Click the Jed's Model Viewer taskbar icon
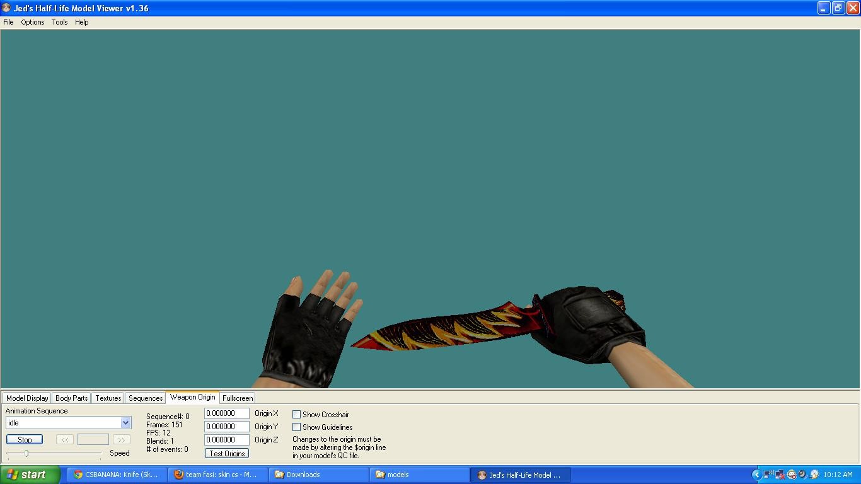 482,475
